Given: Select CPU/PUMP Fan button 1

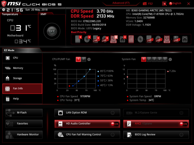Looking at the screenshot, I should coord(78,59).
